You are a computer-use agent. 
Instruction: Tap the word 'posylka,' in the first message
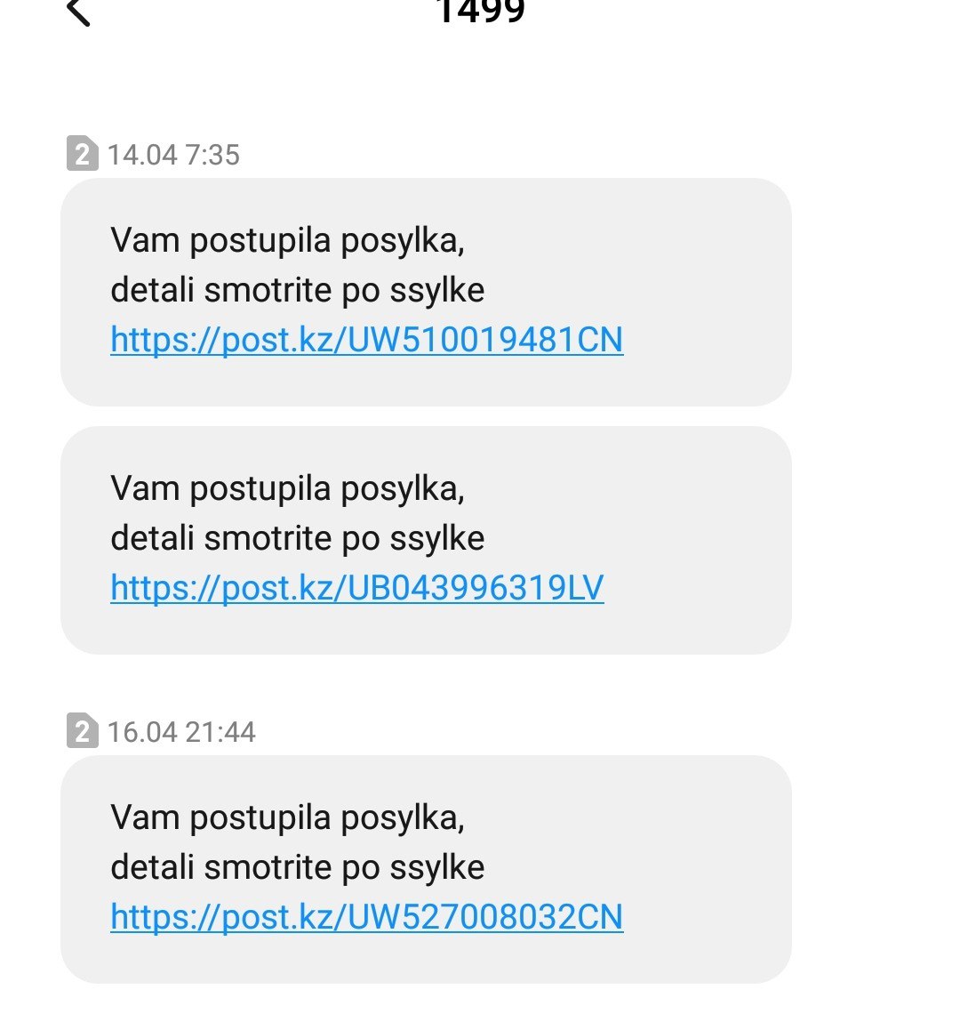pos(403,243)
